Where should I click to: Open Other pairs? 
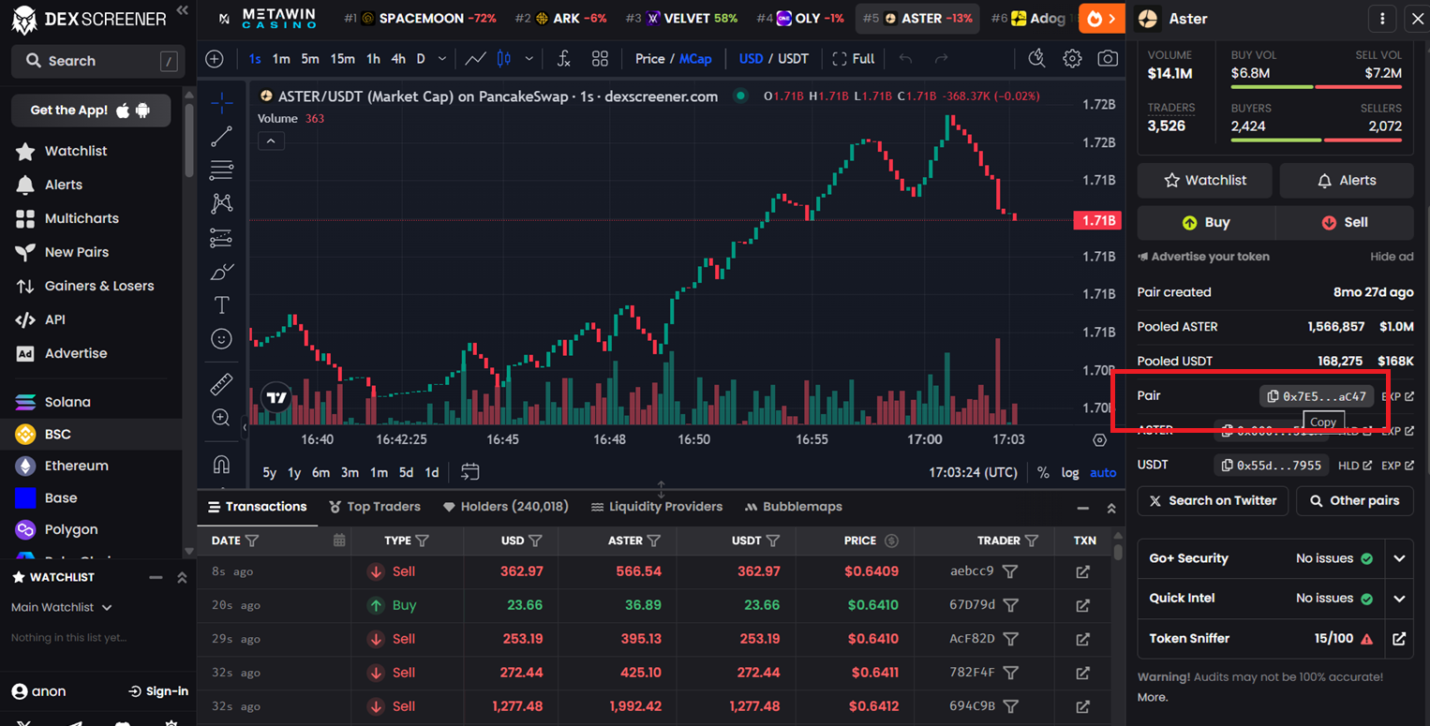1355,501
